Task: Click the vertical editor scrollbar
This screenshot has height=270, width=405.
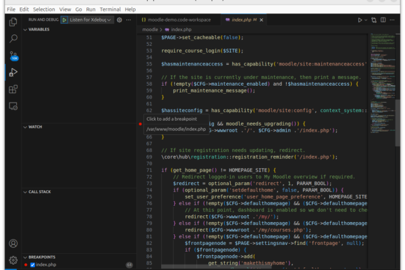Action: pyautogui.click(x=398, y=123)
